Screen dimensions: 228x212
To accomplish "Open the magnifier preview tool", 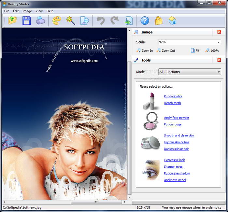I will point(85,21).
